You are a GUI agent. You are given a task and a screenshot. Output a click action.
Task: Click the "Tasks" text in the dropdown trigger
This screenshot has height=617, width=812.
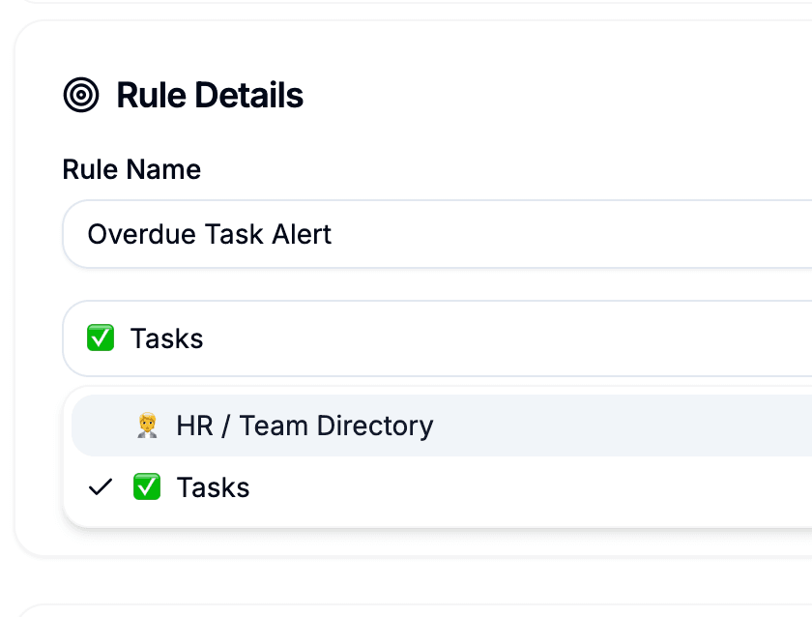pos(166,338)
